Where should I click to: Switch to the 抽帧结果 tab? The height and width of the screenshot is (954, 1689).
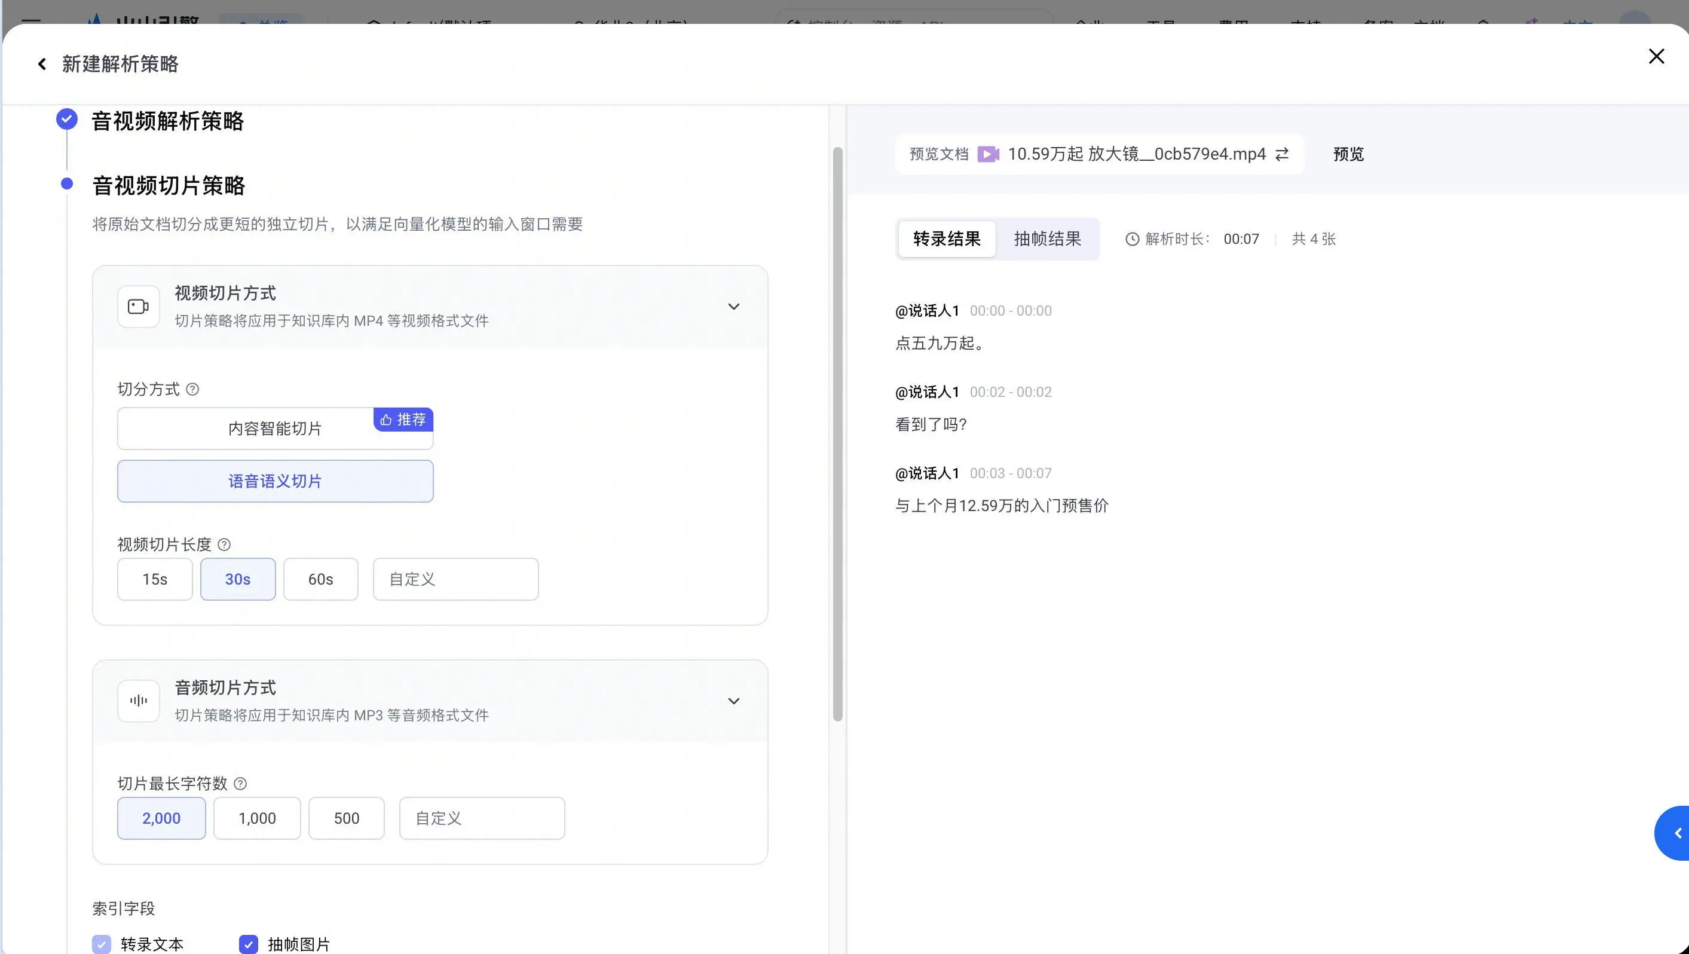(x=1047, y=239)
